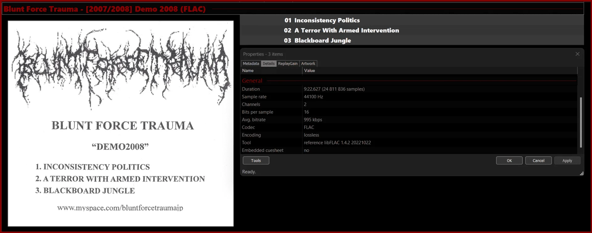Click the 995 kbps value

(313, 120)
